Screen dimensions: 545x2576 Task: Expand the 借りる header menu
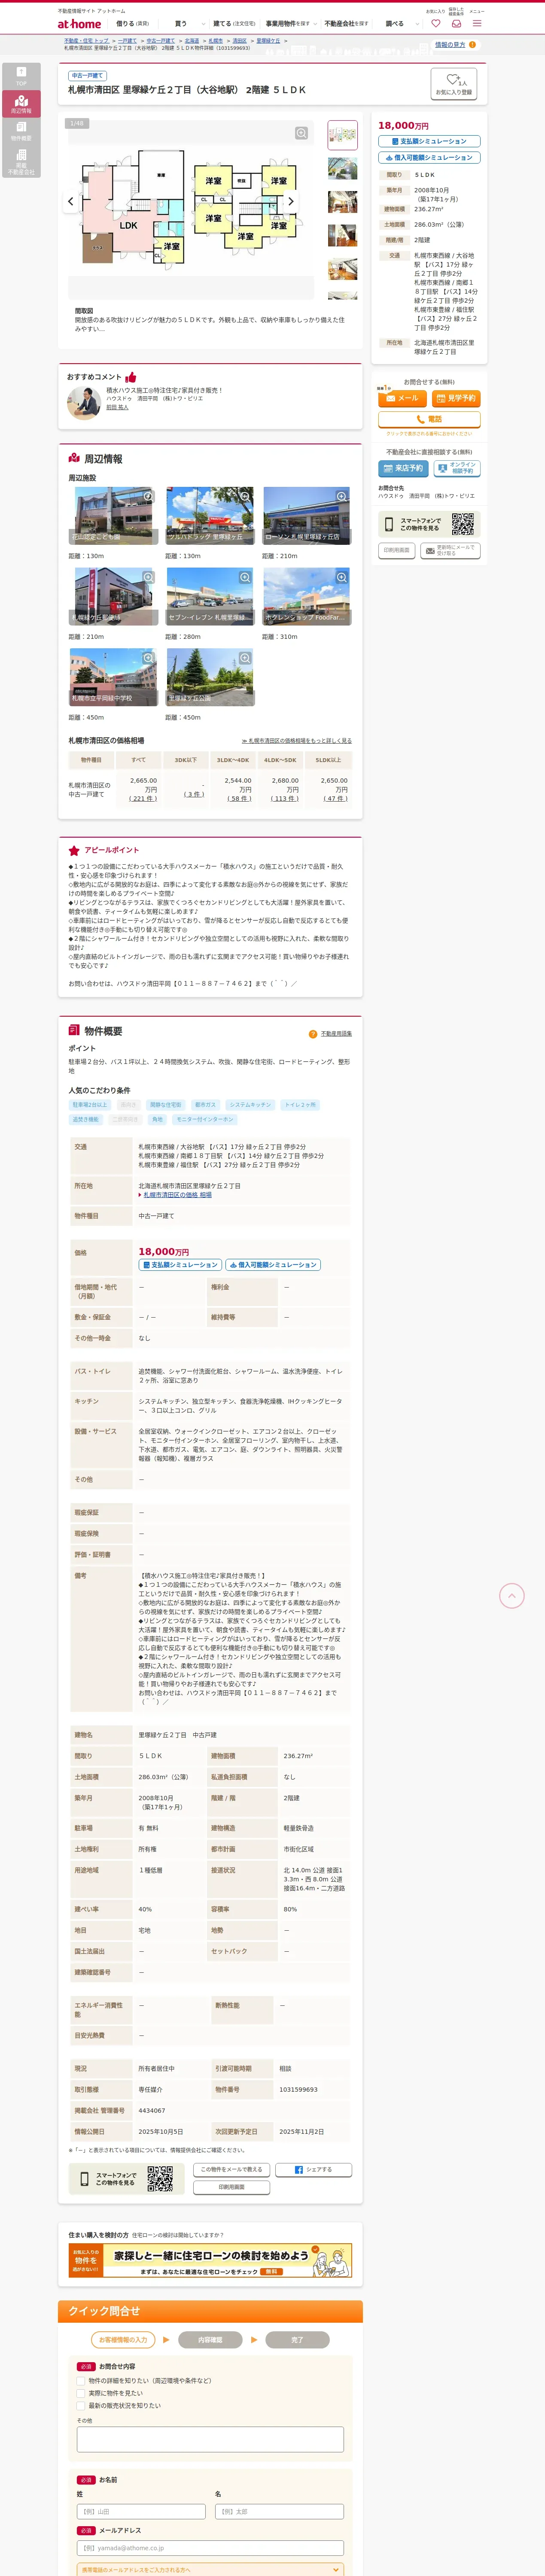pyautogui.click(x=132, y=23)
